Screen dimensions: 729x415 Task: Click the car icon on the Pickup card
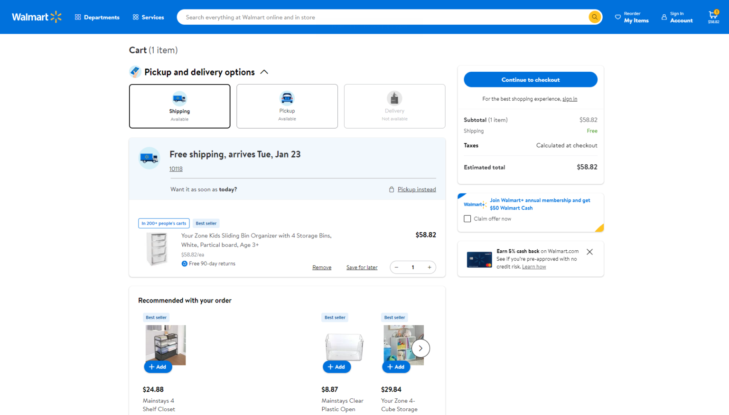click(287, 99)
